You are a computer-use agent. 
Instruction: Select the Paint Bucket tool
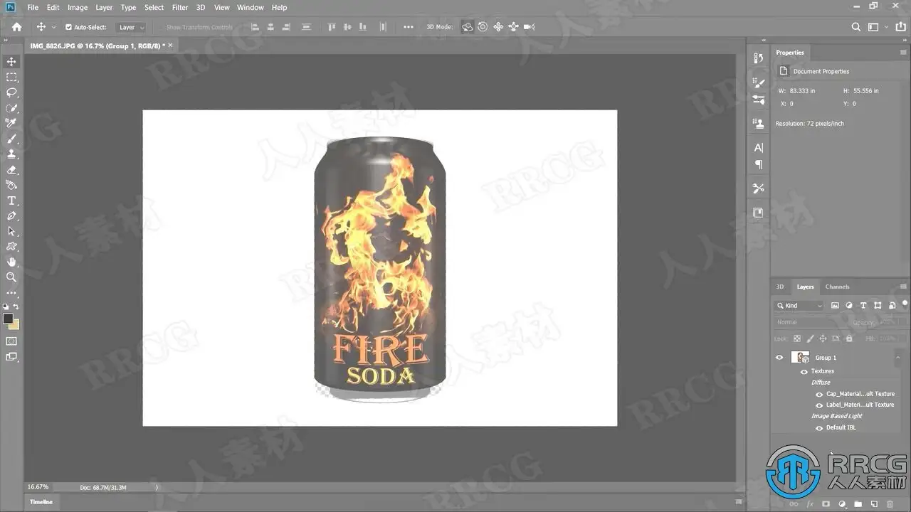coord(11,185)
